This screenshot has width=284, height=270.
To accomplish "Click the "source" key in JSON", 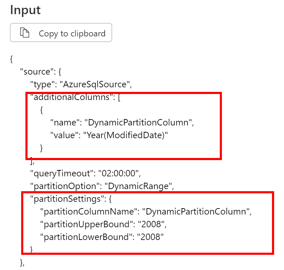I will (37, 72).
